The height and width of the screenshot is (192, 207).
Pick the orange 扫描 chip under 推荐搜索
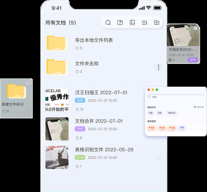click(x=172, y=128)
